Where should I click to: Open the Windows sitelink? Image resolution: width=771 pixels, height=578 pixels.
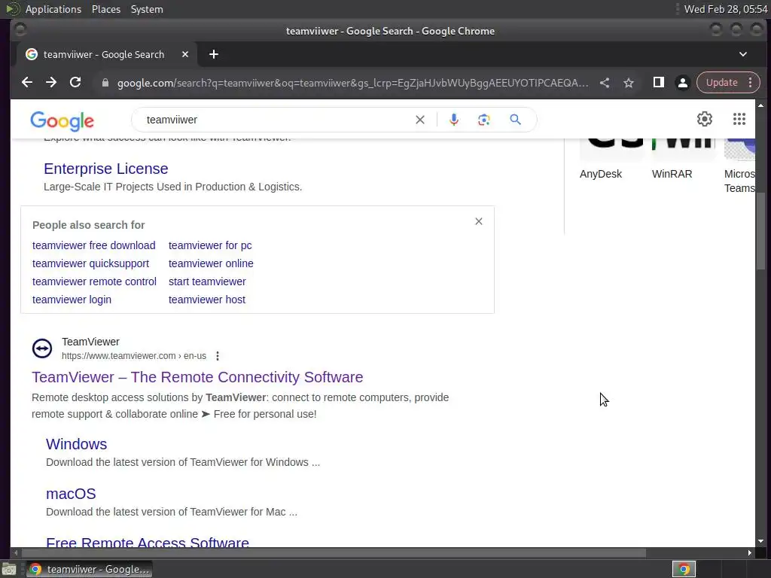[x=76, y=444]
